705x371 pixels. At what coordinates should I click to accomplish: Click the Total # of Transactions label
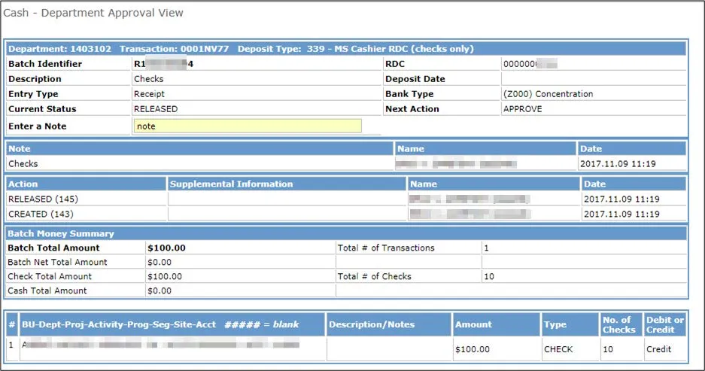pyautogui.click(x=386, y=248)
